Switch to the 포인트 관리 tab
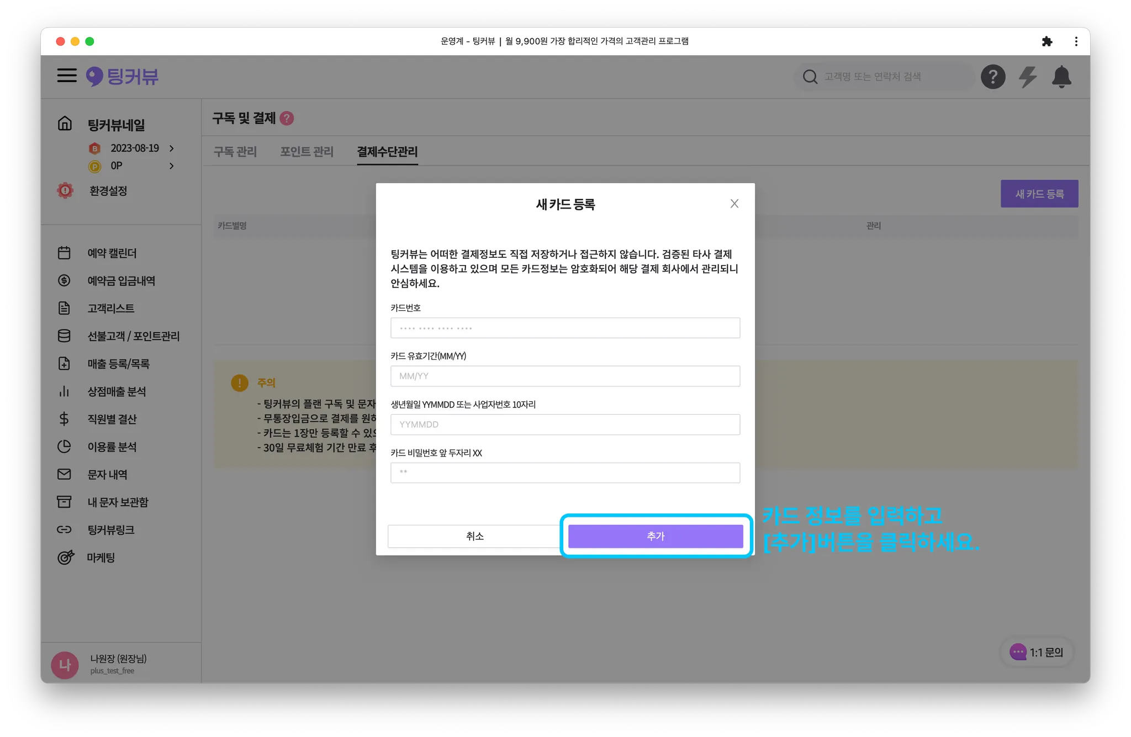1131x737 pixels. [306, 152]
